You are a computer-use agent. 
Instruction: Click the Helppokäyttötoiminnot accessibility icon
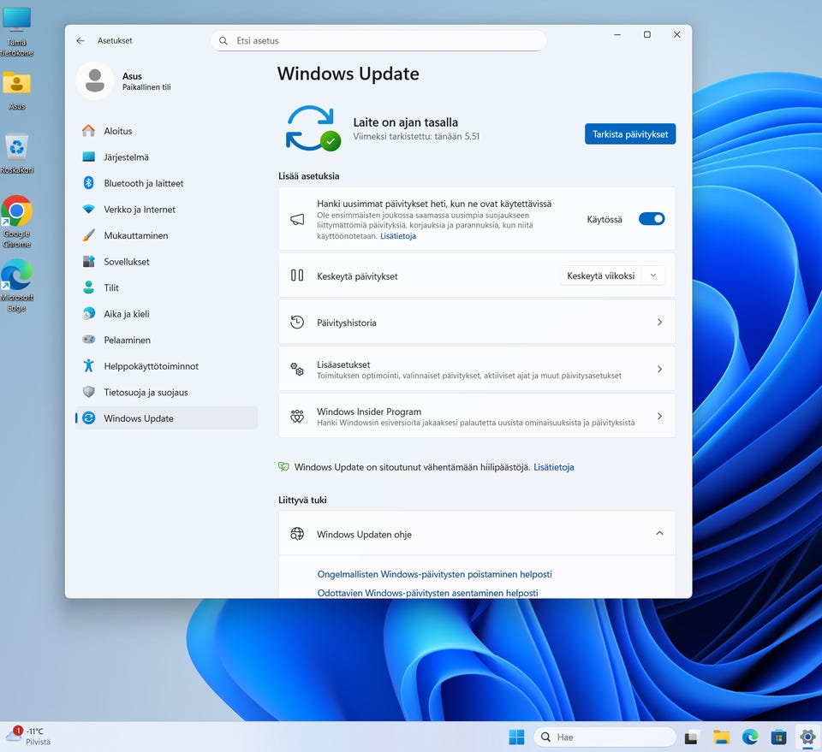[88, 365]
